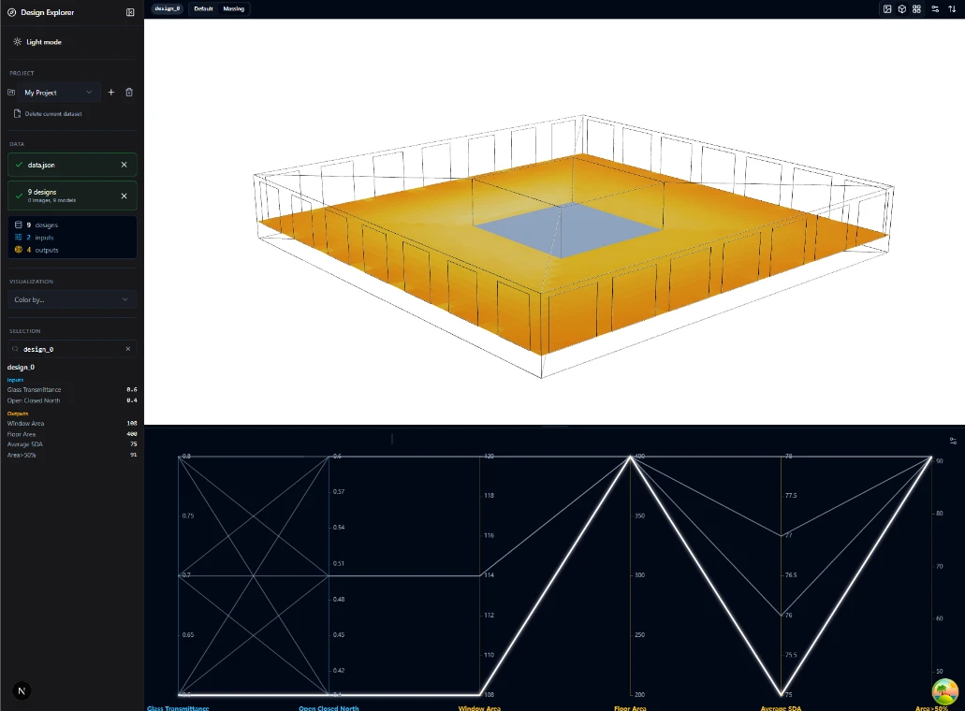Open the filter settings sliders icon
Image resolution: width=965 pixels, height=711 pixels.
(935, 8)
